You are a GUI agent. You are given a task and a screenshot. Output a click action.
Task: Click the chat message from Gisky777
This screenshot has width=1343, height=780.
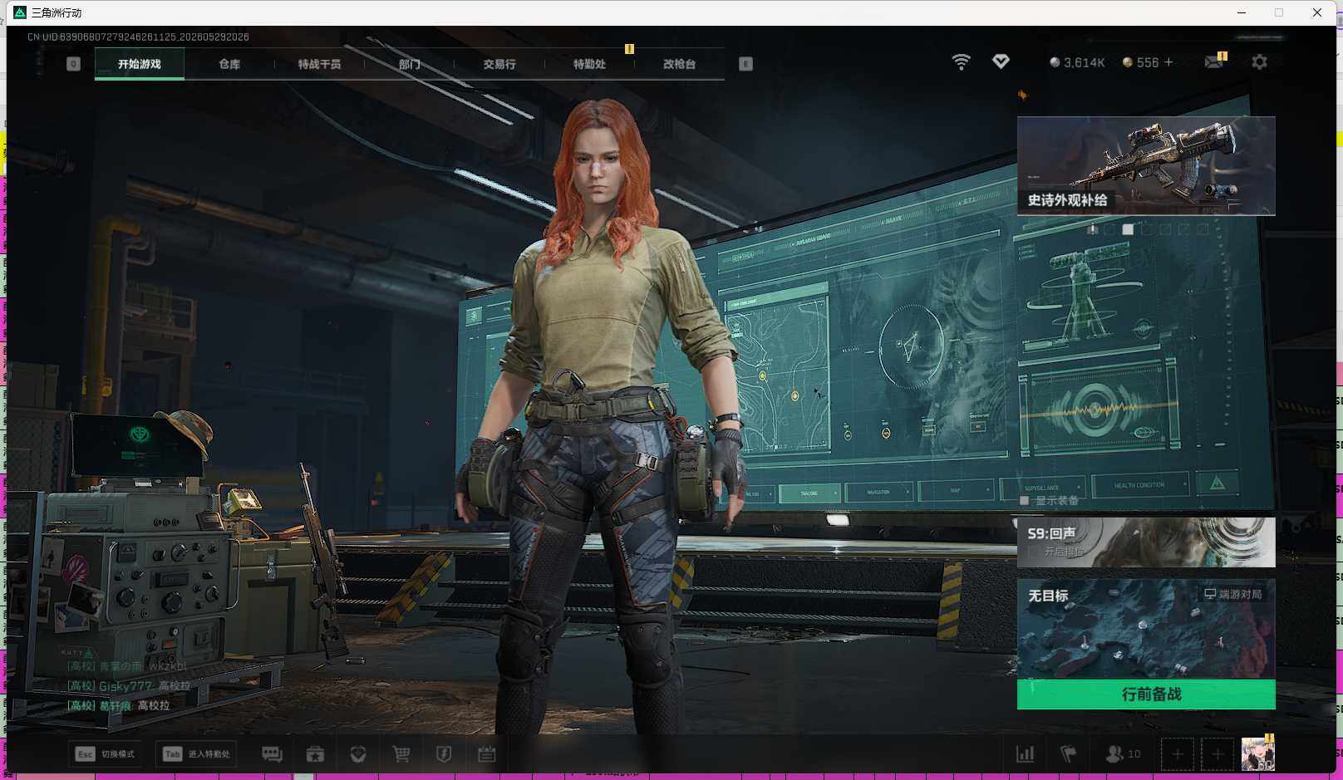129,686
